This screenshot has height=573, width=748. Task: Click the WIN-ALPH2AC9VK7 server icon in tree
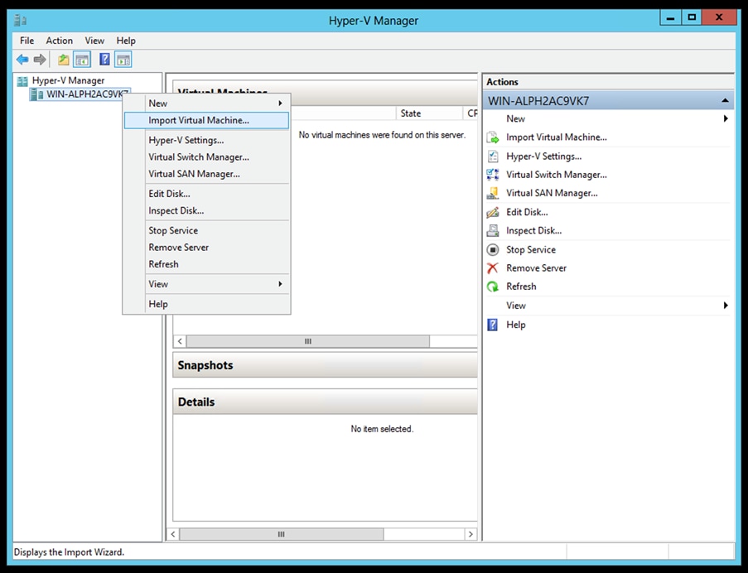click(36, 94)
